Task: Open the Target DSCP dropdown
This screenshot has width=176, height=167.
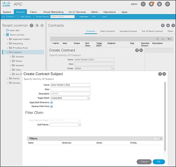Action: click(89, 98)
